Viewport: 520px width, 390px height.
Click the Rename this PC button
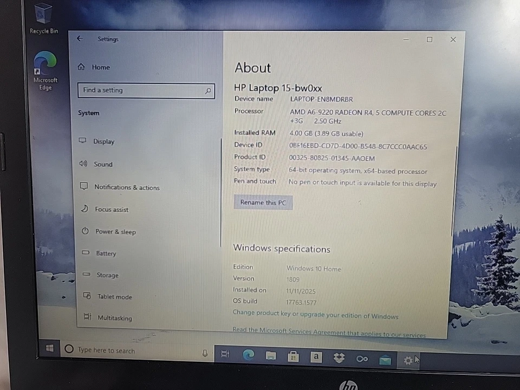tap(263, 202)
